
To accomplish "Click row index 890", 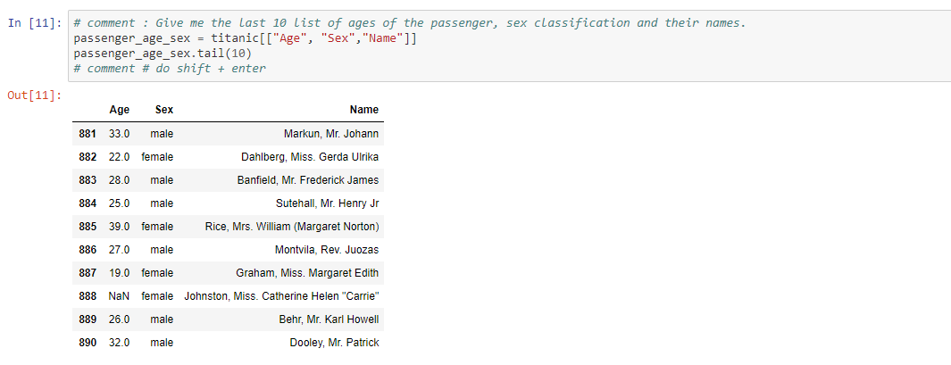I will [88, 343].
